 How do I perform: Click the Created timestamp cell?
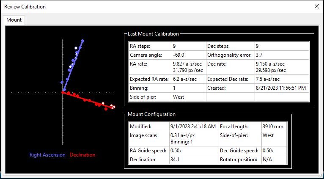coord(282,88)
